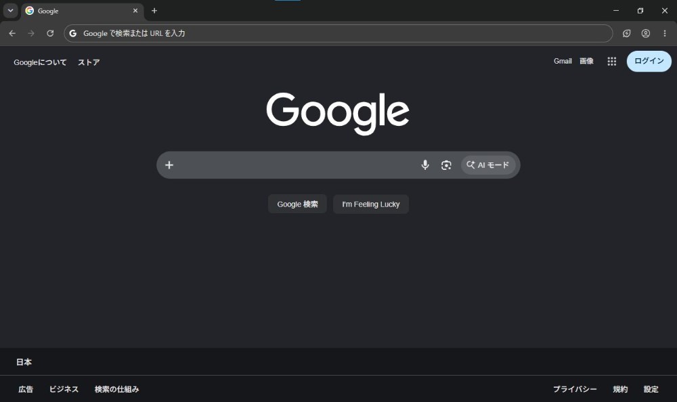Start voice search with microphone icon
This screenshot has height=402, width=677.
425,165
